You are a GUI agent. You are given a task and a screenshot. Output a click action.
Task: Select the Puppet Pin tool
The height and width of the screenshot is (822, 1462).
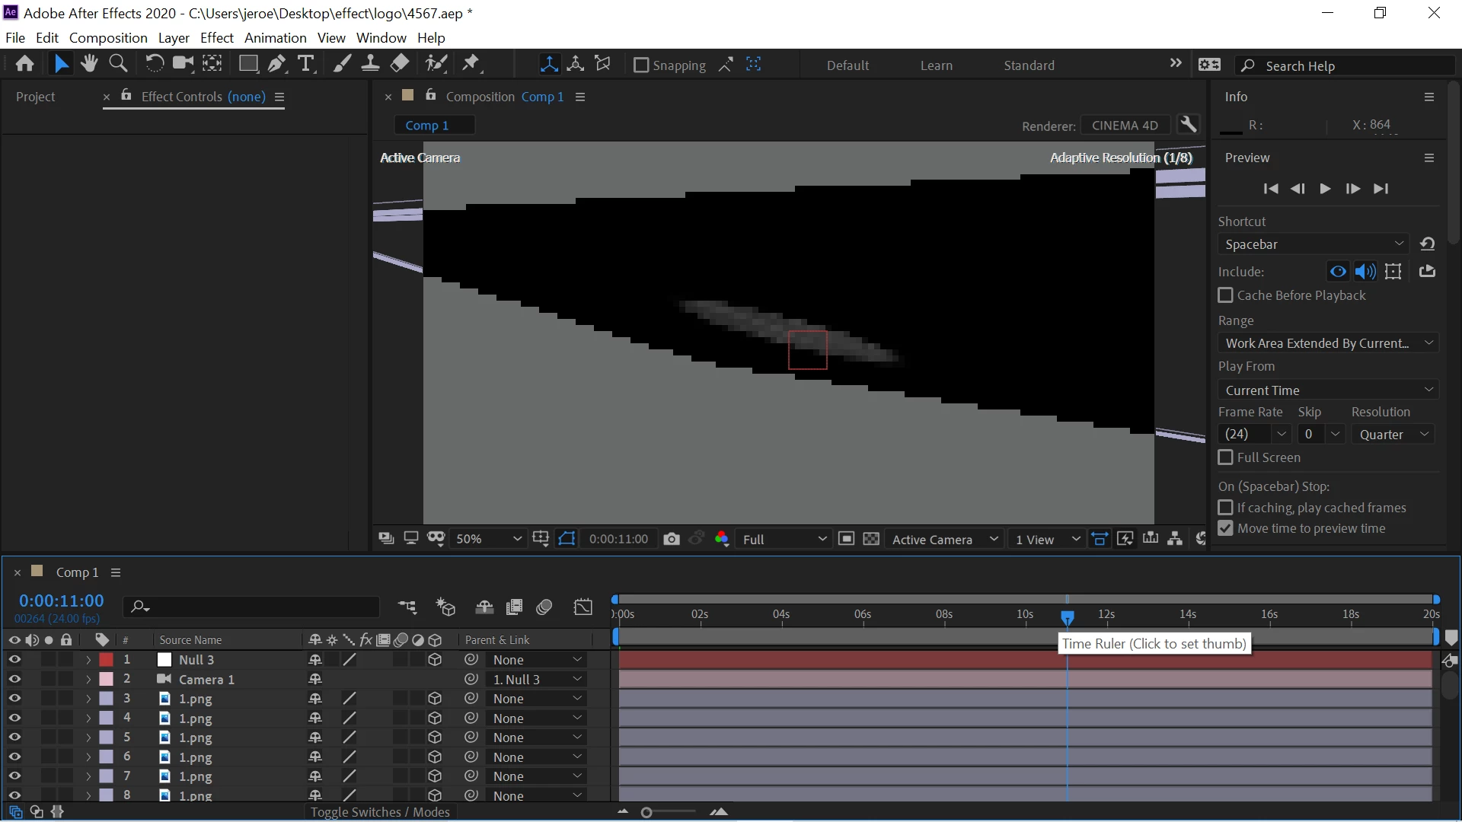click(471, 64)
